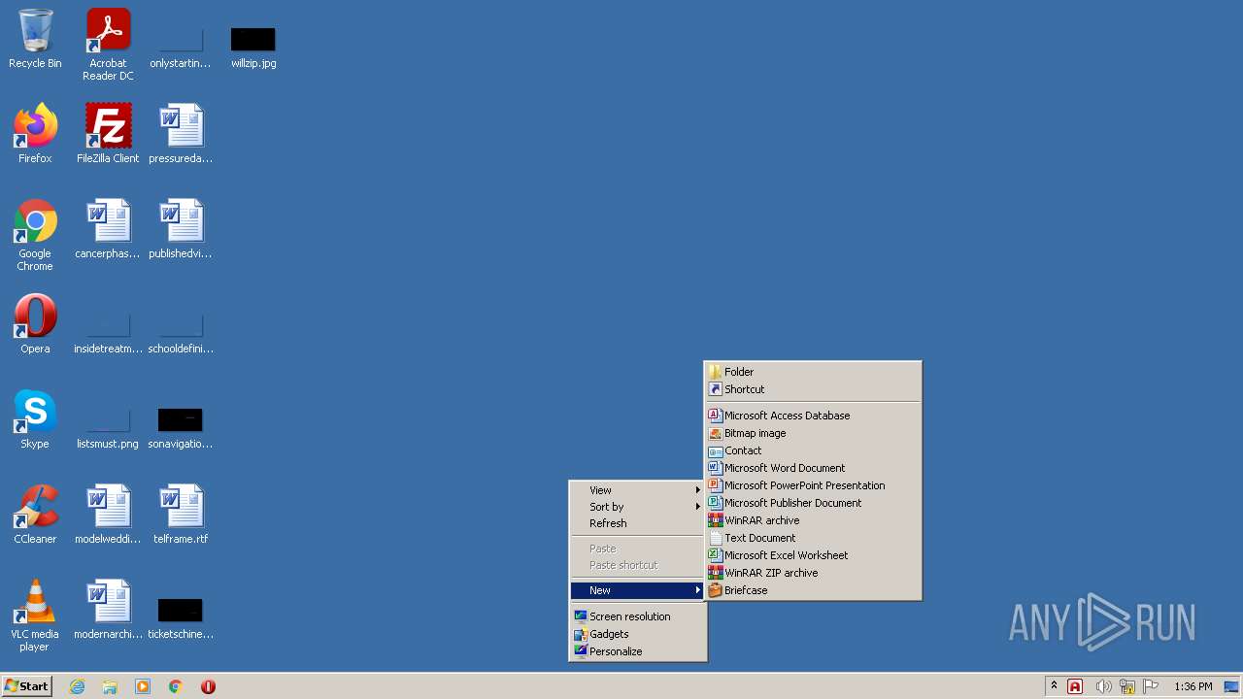
Task: Open Windows Media Player taskbar icon
Action: [x=143, y=686]
